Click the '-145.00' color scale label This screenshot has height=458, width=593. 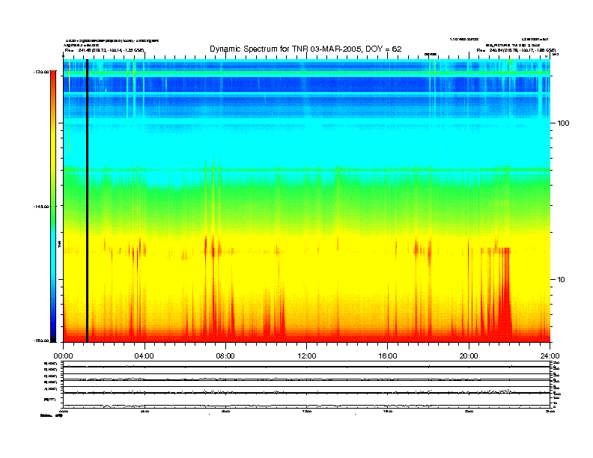[x=41, y=207]
